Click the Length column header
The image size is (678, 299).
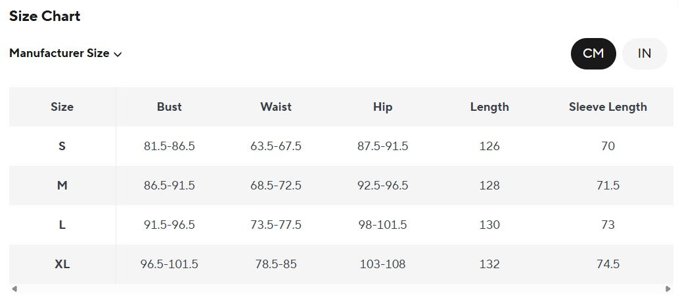(x=489, y=107)
